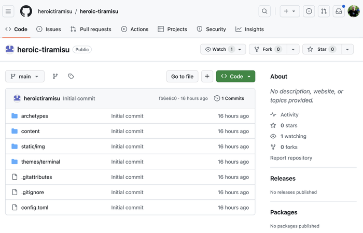Click commit author avatar in commit bar
The height and width of the screenshot is (233, 363).
[17, 98]
